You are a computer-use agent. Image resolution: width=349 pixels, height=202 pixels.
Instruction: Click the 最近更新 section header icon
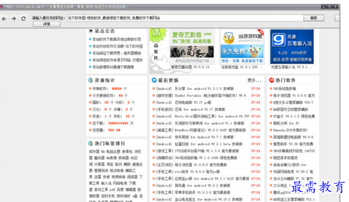(154, 80)
